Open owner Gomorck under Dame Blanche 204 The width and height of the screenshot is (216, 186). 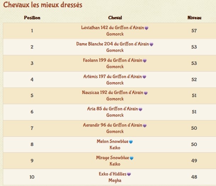point(115,50)
